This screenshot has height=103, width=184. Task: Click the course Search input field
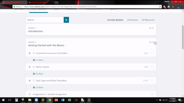45,20
